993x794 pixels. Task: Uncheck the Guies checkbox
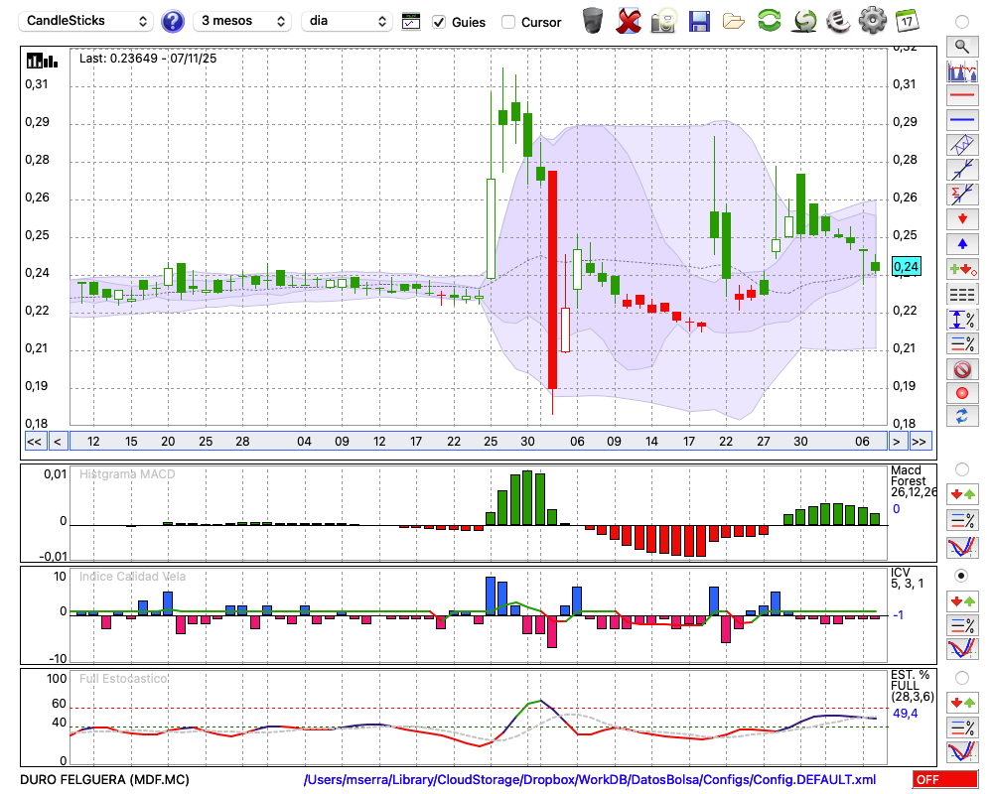[x=439, y=22]
